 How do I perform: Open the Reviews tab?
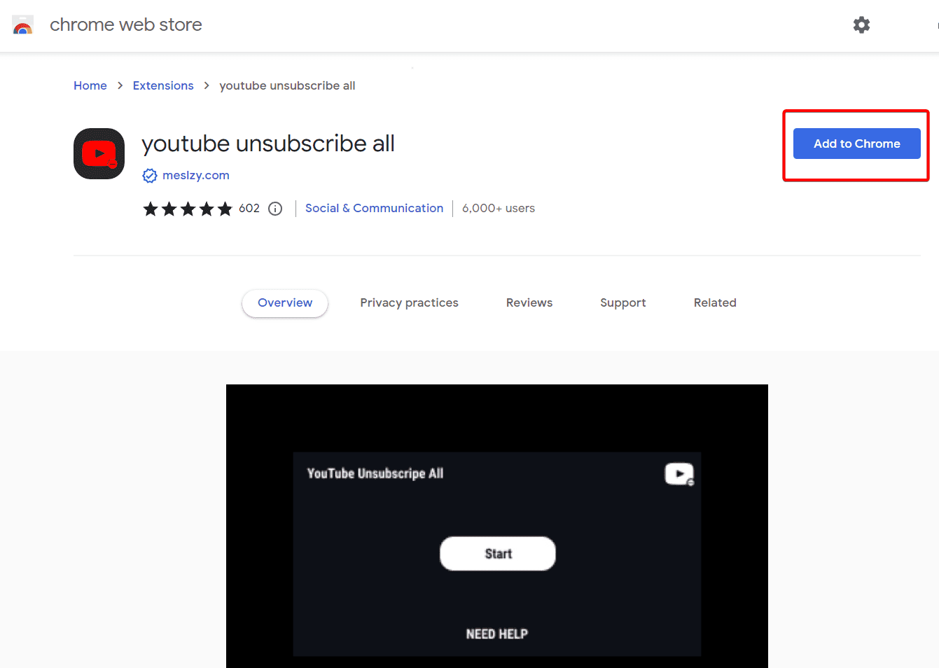point(529,302)
